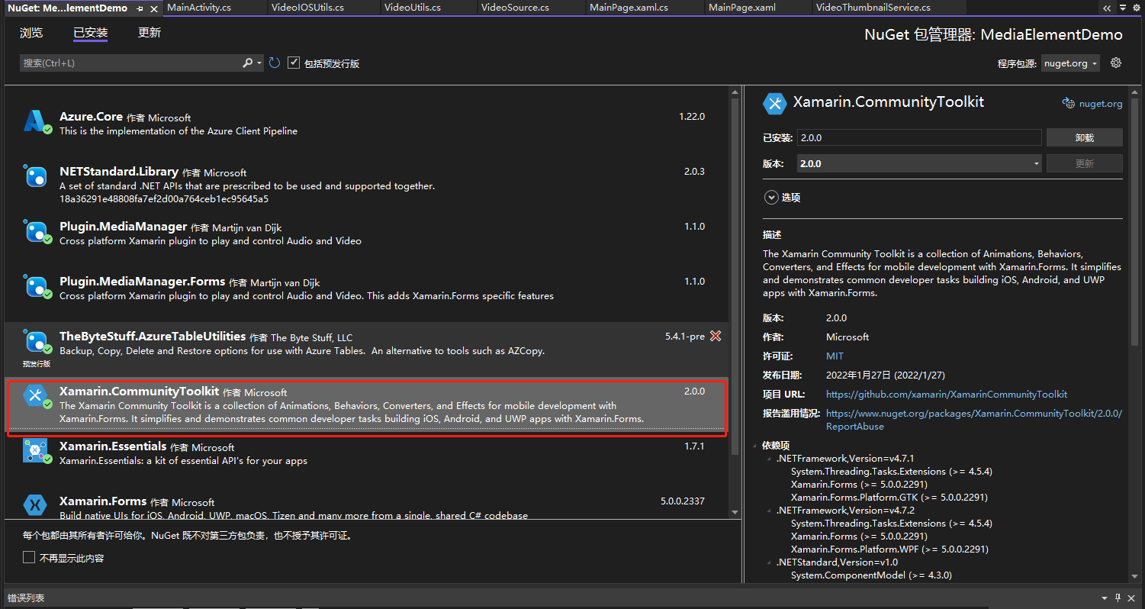Screen dimensions: 1145x609
Task: Switch to the 浏览 tab
Action: [x=31, y=32]
